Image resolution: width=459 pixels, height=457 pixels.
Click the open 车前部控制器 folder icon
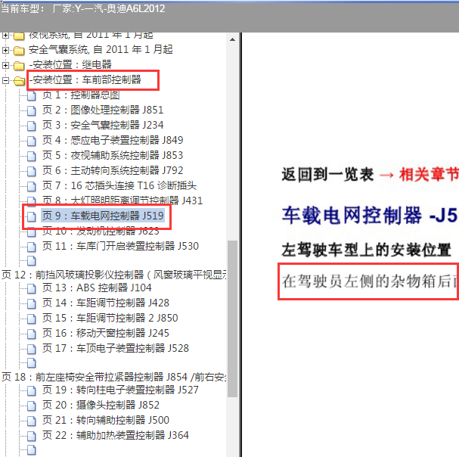[x=20, y=80]
